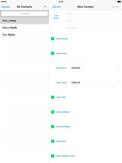122x163 pixels.
Task: Click the green plus beside add email
Action: pos(53,53)
